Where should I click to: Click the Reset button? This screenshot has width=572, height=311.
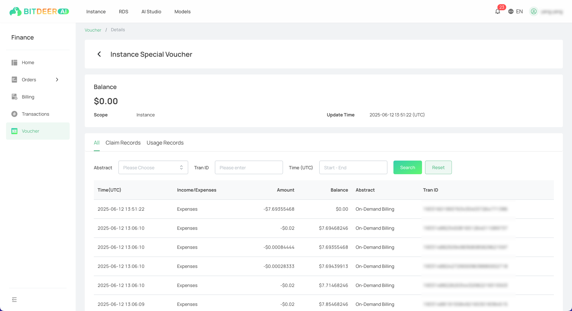tap(438, 168)
